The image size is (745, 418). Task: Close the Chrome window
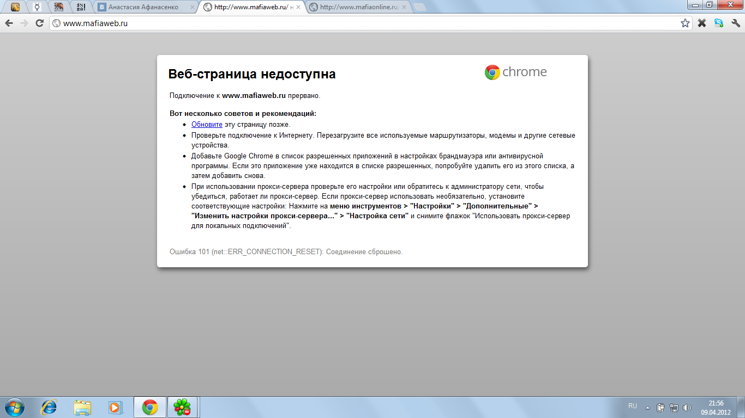[x=729, y=4]
